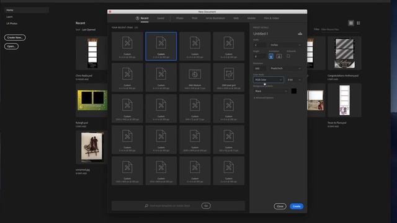Select landscape orientation icon
Image resolution: width=397 pixels, height=223 pixels.
pyautogui.click(x=279, y=56)
